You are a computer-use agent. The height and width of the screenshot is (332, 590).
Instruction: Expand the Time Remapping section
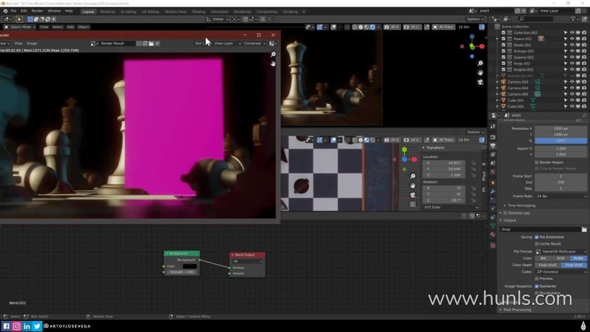click(505, 205)
